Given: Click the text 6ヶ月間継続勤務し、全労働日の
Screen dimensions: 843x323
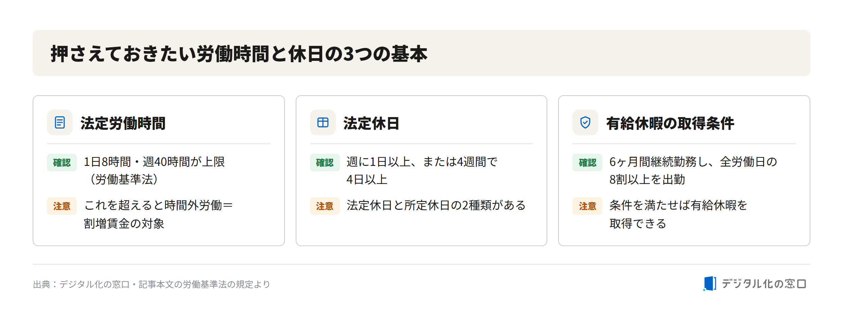Looking at the screenshot, I should click(x=693, y=162).
